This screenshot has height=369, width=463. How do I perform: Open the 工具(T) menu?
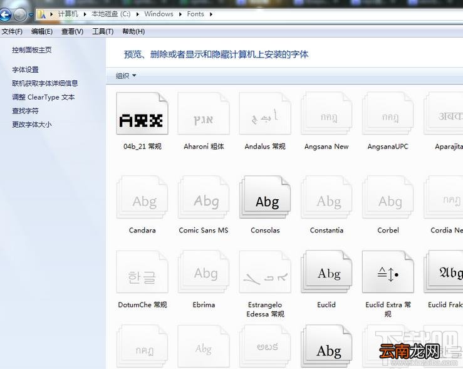click(x=103, y=31)
